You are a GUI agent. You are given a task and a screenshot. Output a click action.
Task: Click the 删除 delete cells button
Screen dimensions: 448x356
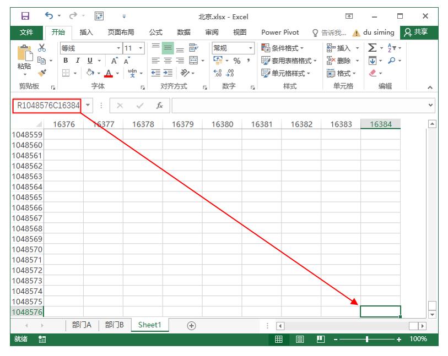tap(338, 61)
